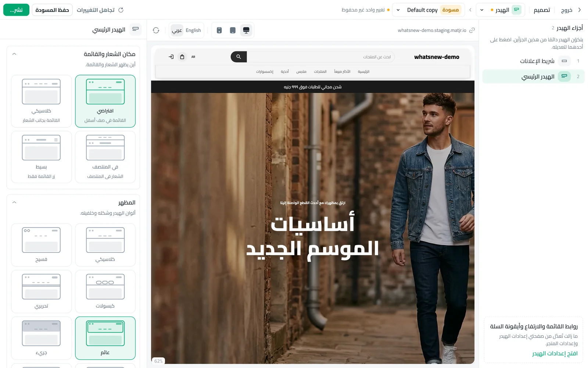Image resolution: width=588 pixels, height=368 pixels.
Task: Click the تجاهل التغييرات text
Action: [x=96, y=10]
